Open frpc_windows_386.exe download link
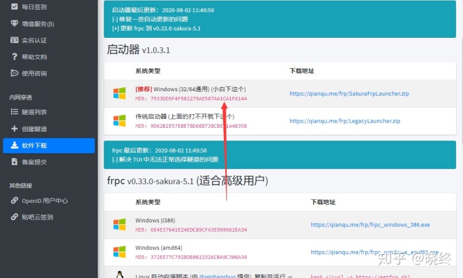Image resolution: width=463 pixels, height=278 pixels. [370, 225]
